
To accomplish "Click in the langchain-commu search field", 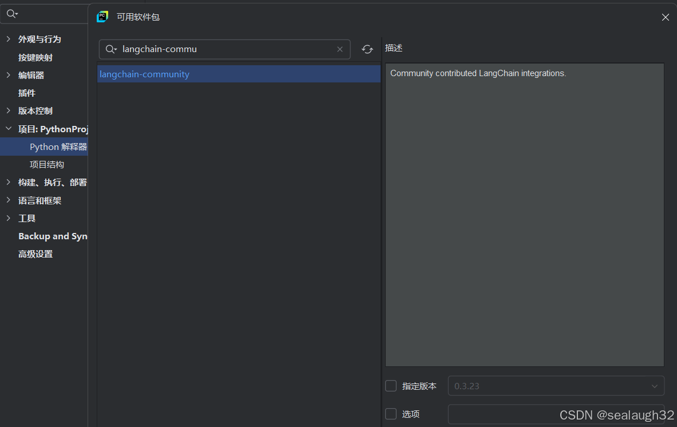I will [224, 49].
